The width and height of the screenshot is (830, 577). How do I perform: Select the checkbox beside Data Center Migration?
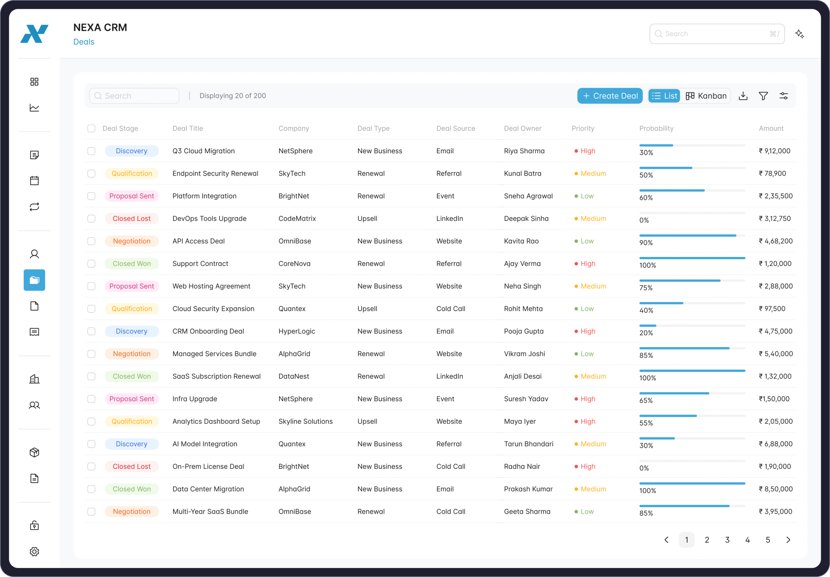tap(91, 489)
